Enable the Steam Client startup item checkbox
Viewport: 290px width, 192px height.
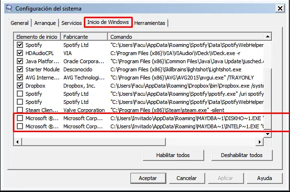click(20, 110)
